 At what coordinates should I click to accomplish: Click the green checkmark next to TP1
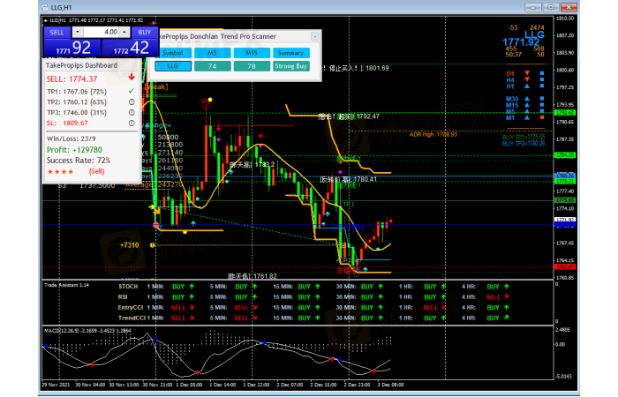[x=131, y=90]
